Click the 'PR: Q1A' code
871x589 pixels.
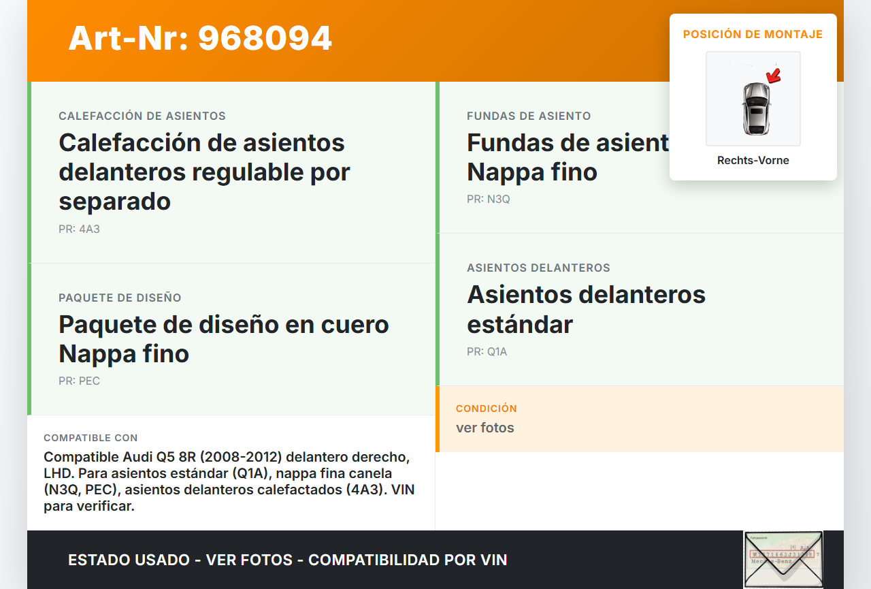tap(487, 352)
